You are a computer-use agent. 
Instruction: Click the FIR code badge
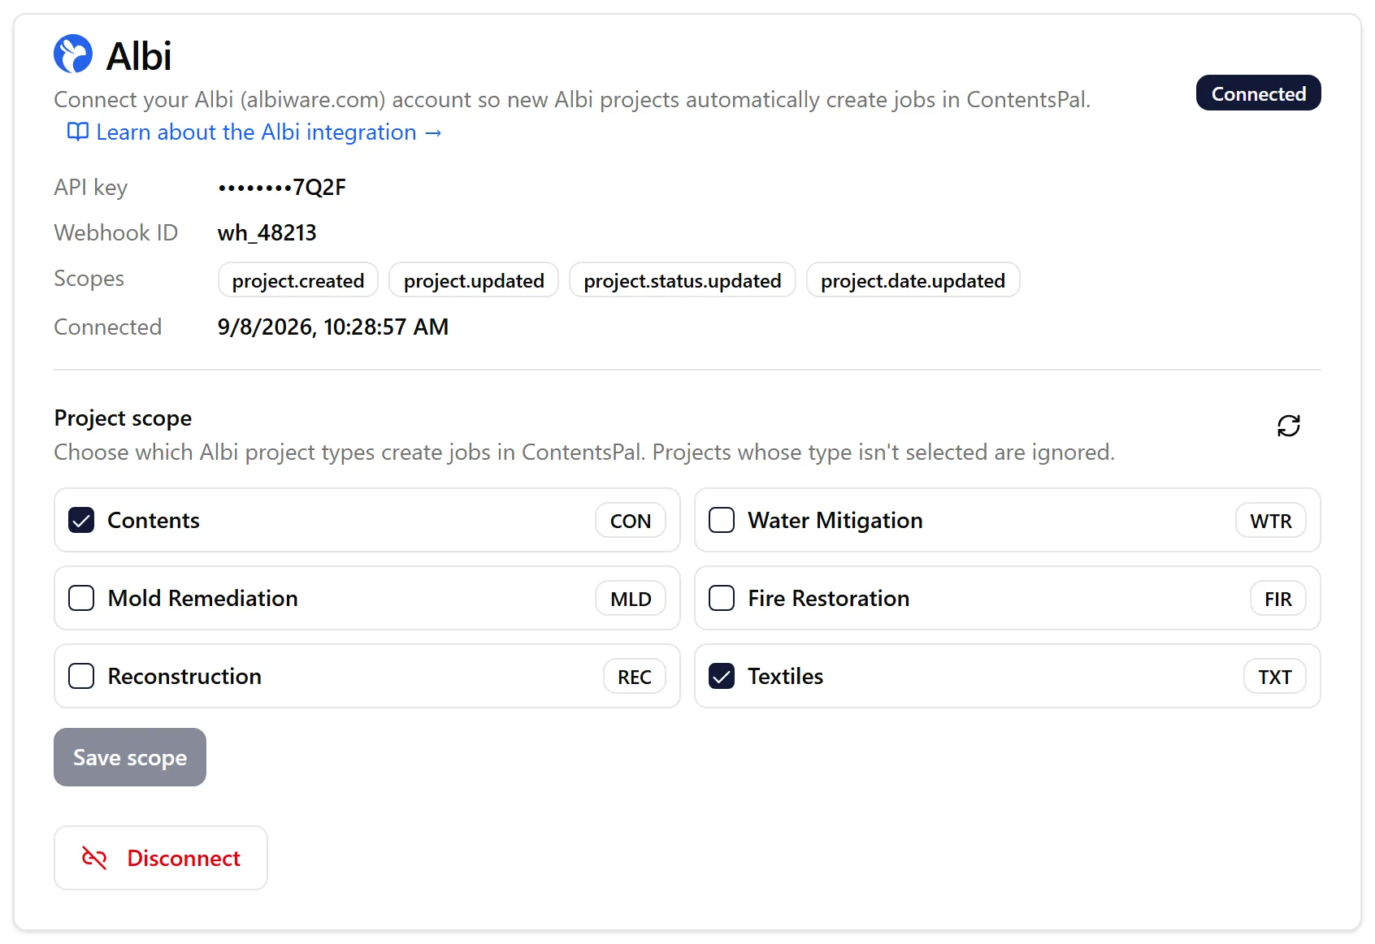coord(1278,599)
